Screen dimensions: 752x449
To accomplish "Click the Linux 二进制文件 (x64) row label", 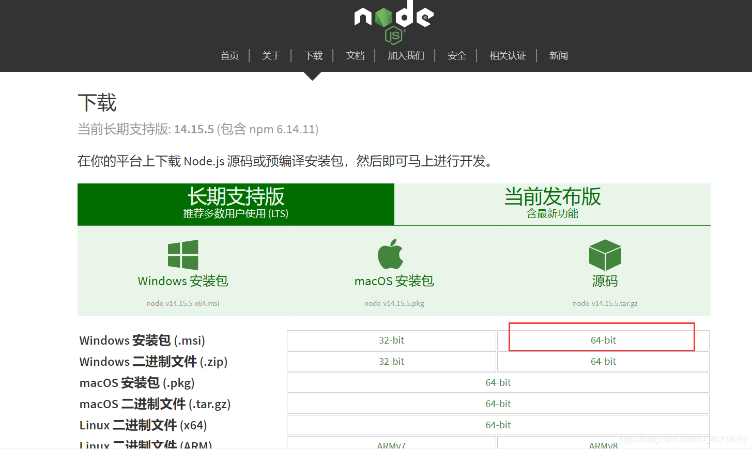I will [x=143, y=425].
